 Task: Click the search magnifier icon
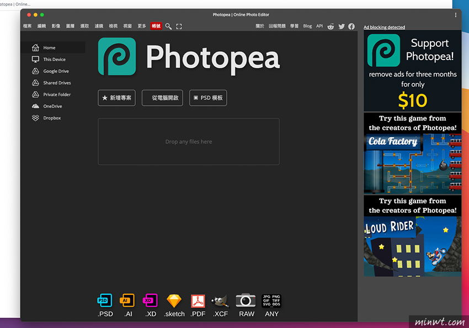[168, 26]
